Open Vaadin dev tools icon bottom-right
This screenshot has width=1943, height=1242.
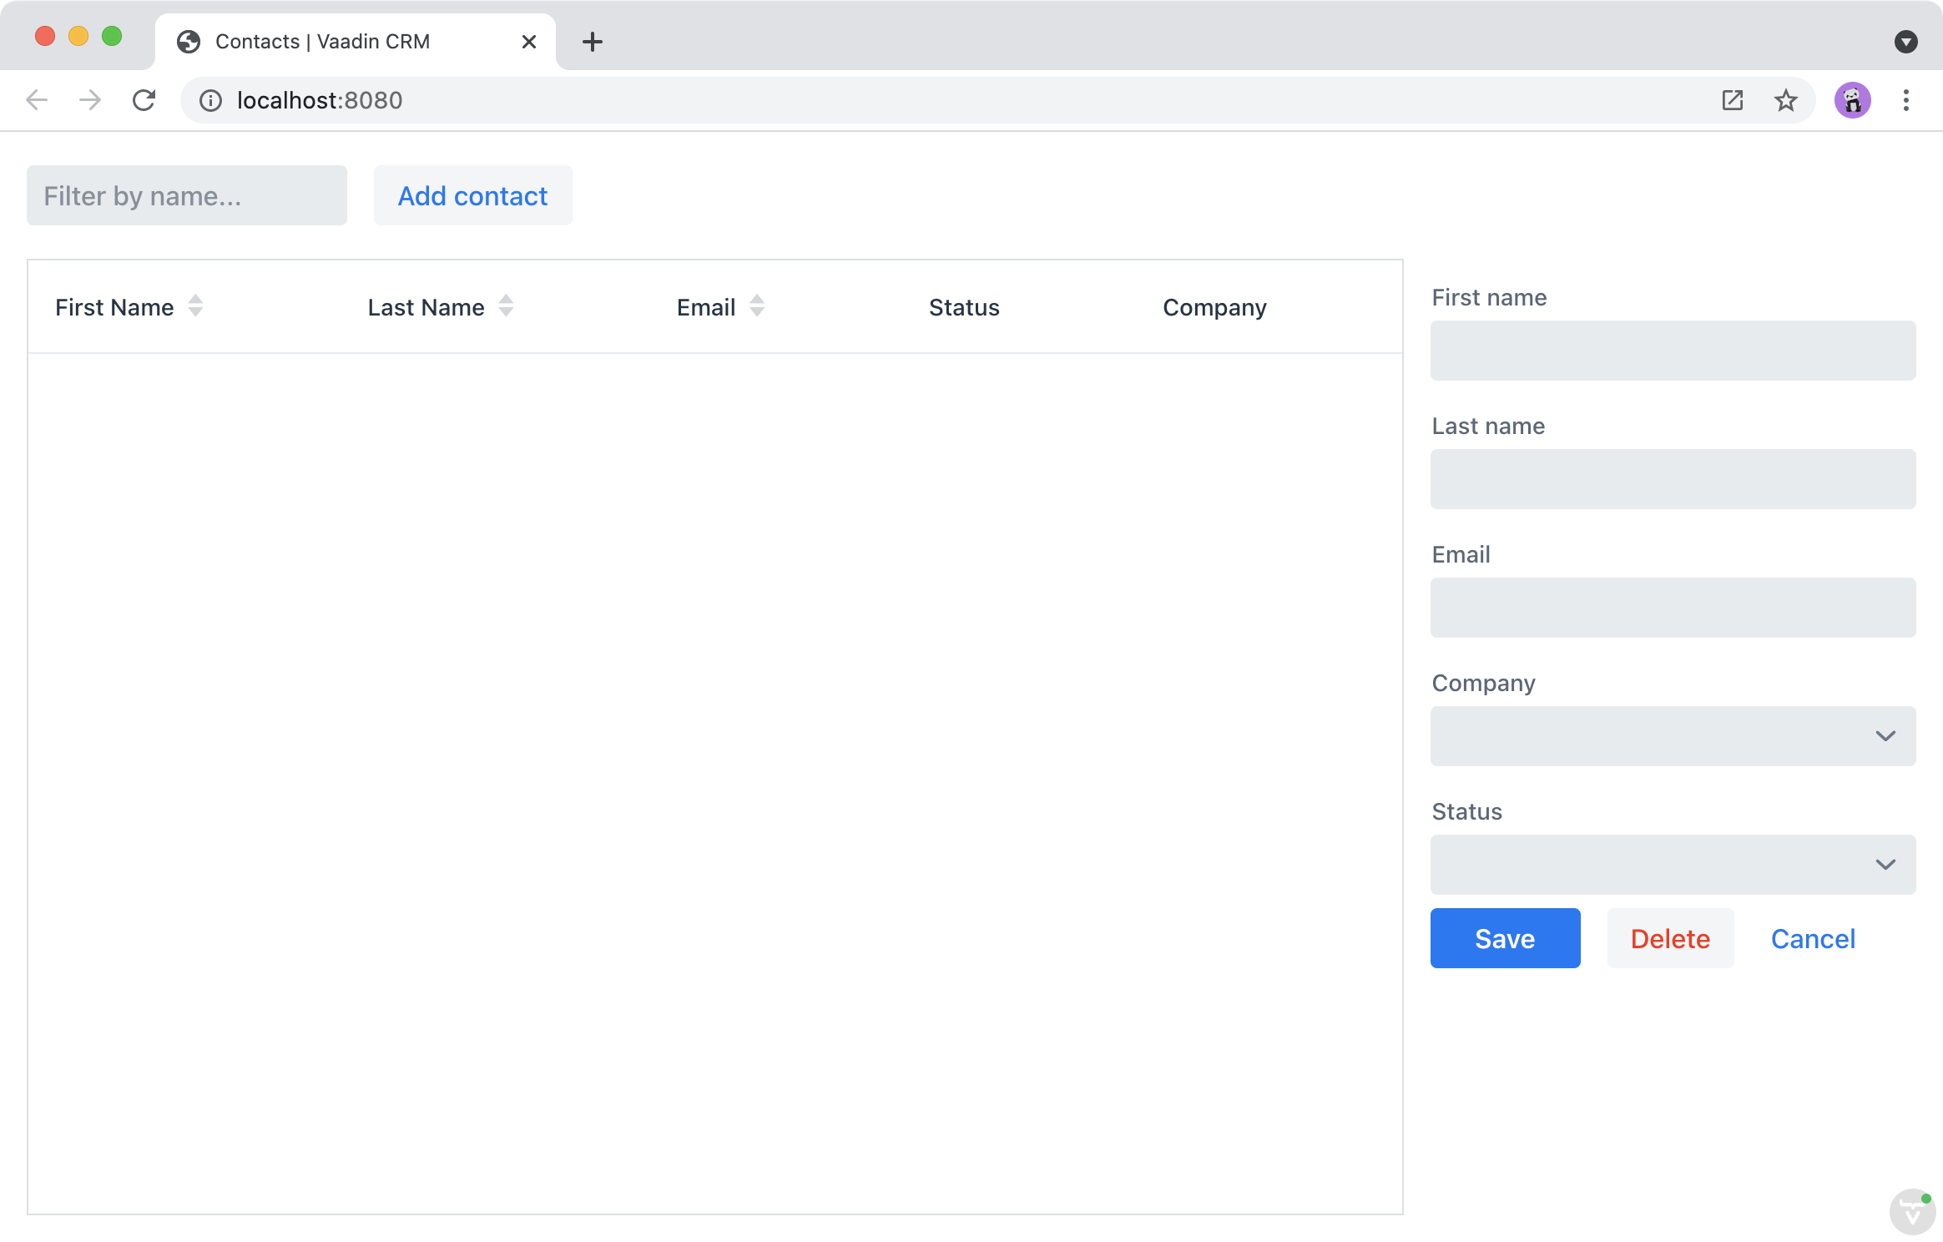point(1911,1211)
